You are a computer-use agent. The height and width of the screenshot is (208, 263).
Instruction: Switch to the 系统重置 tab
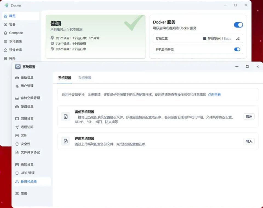(x=85, y=78)
